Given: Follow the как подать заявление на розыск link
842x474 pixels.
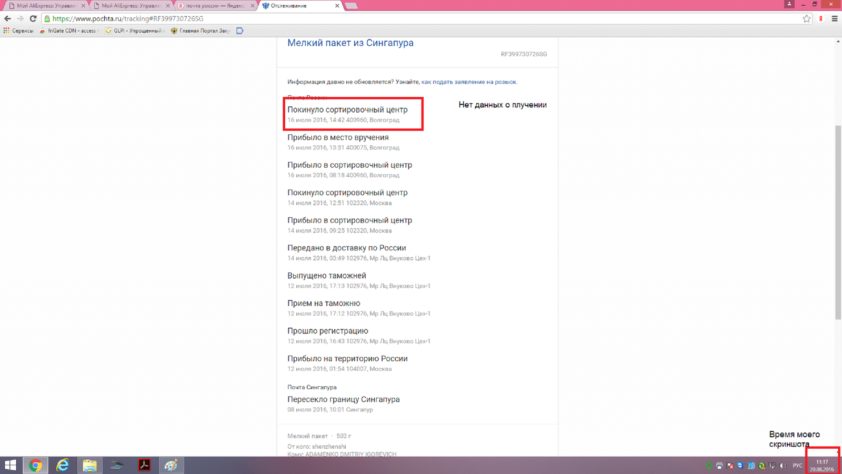Looking at the screenshot, I should coord(469,82).
